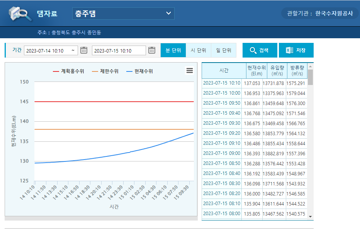The image size is (360, 236).
Task: Select row 2023-07-15 08:20 time cell
Action: tap(222, 193)
